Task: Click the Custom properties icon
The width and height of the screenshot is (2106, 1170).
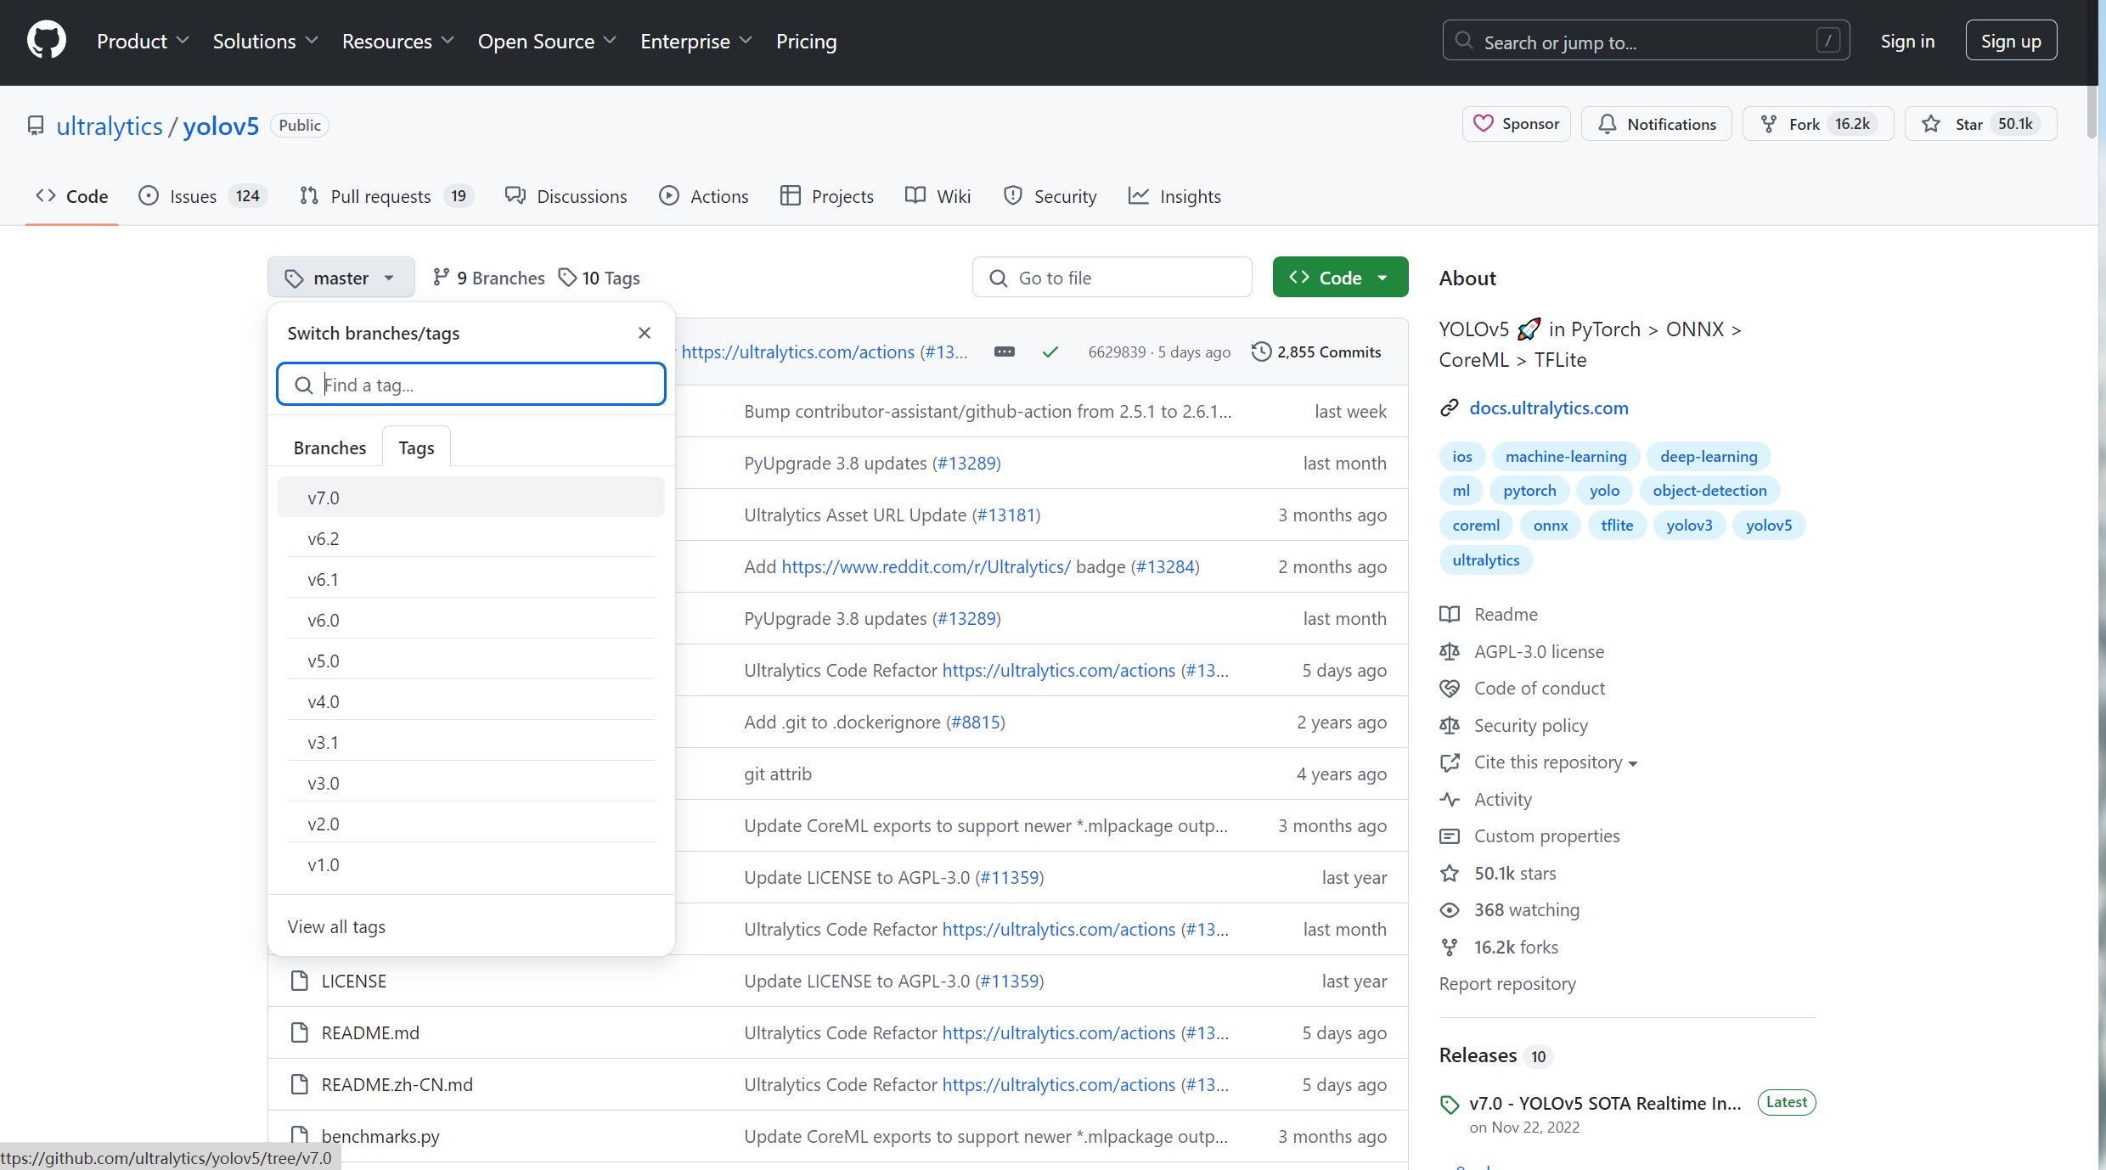Action: click(x=1450, y=836)
